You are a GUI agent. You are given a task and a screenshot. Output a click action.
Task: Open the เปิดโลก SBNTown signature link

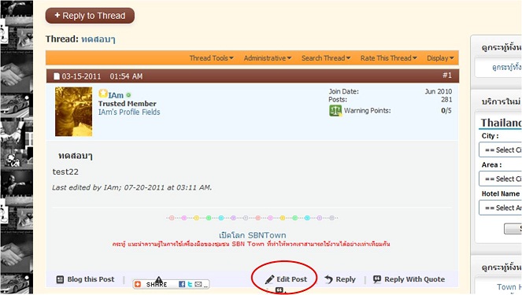[253, 235]
